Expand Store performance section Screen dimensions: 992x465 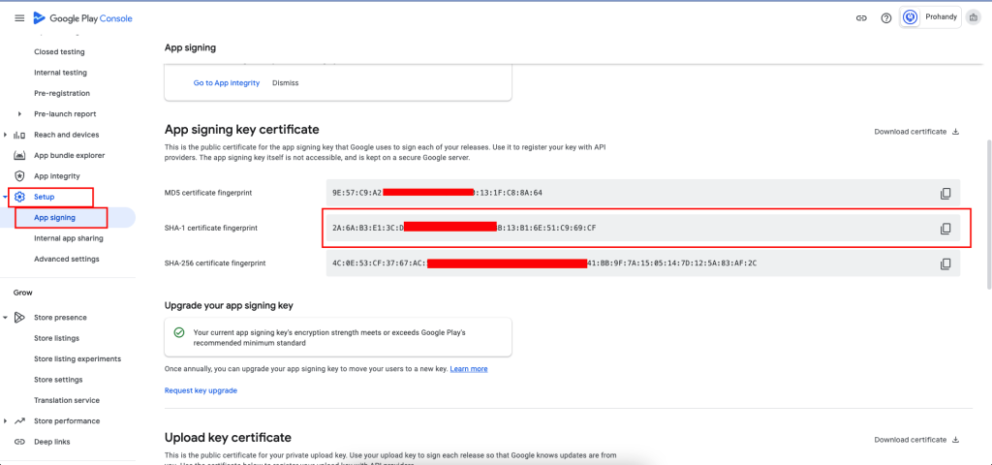6,420
